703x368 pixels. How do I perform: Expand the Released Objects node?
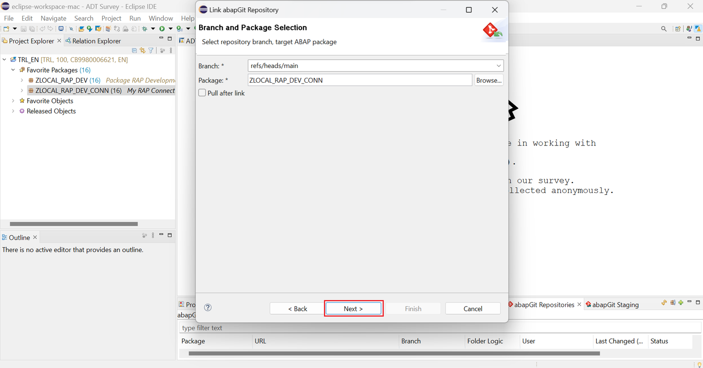13,111
